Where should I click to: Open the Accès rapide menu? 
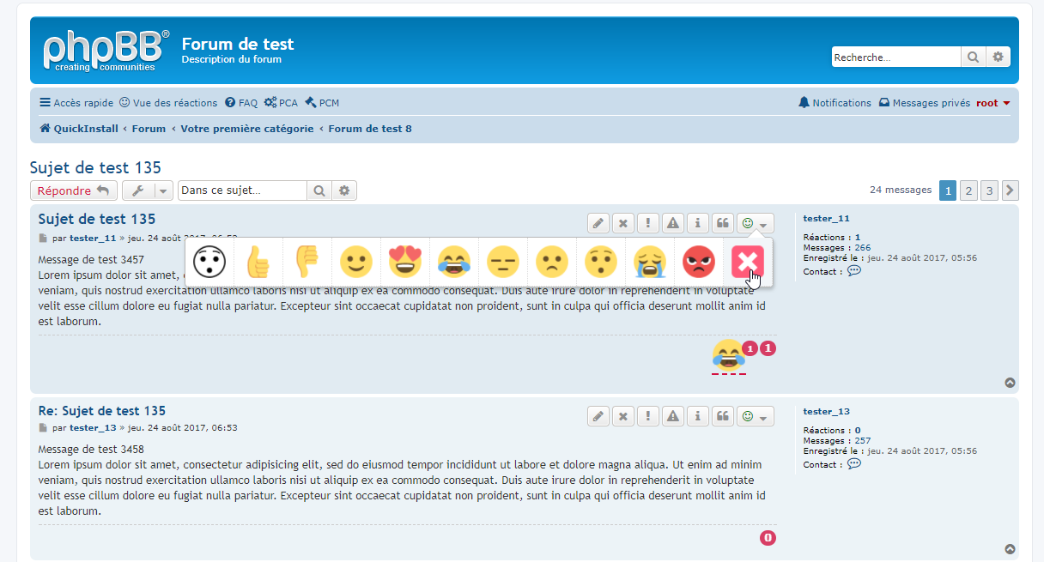coord(76,103)
